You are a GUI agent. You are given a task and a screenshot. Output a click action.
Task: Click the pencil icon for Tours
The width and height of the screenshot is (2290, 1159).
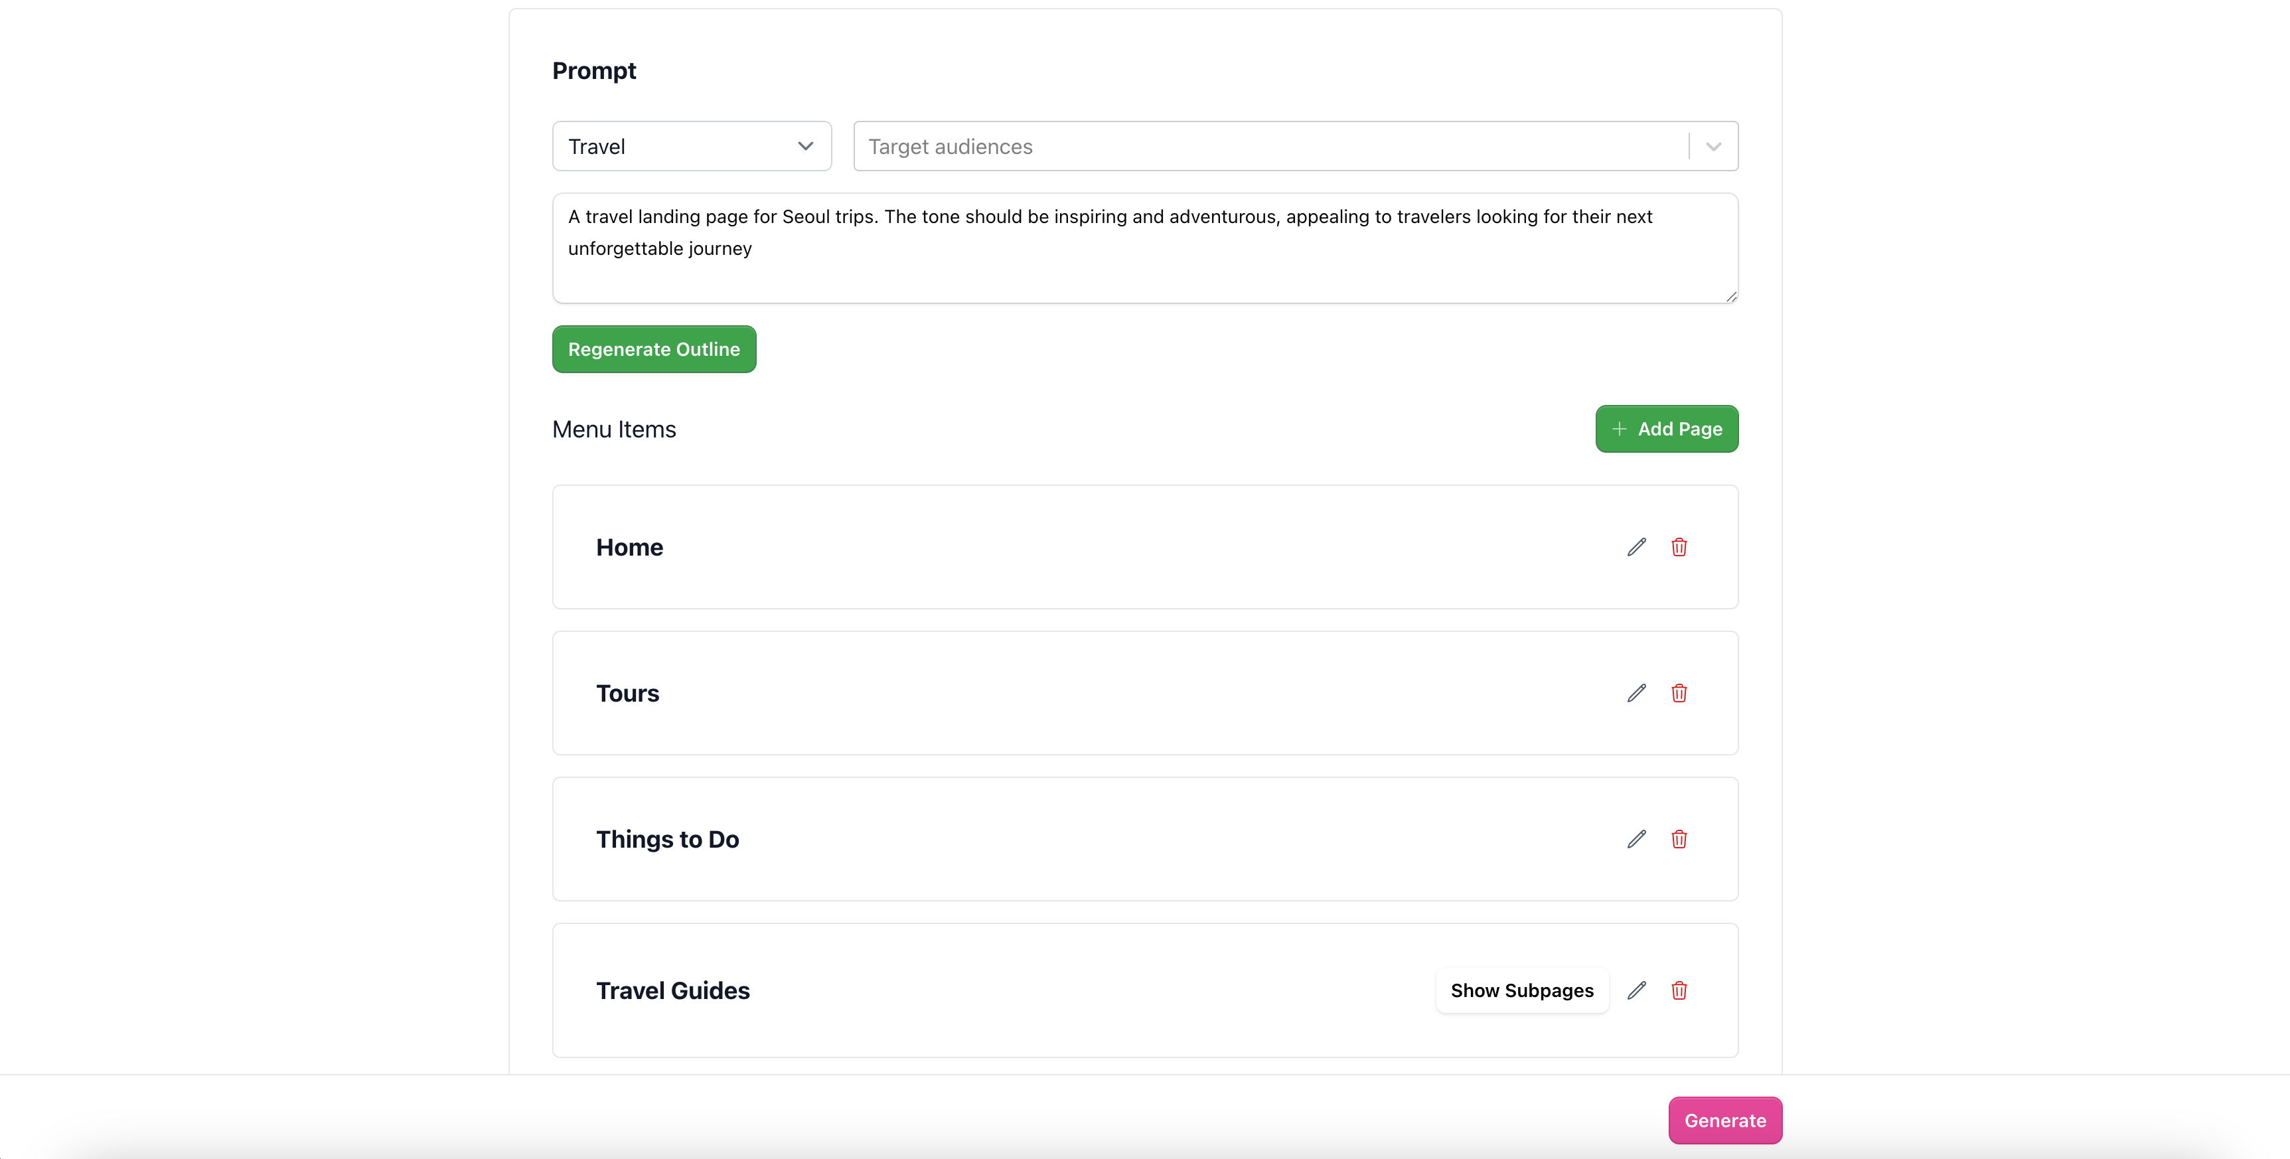(1636, 693)
